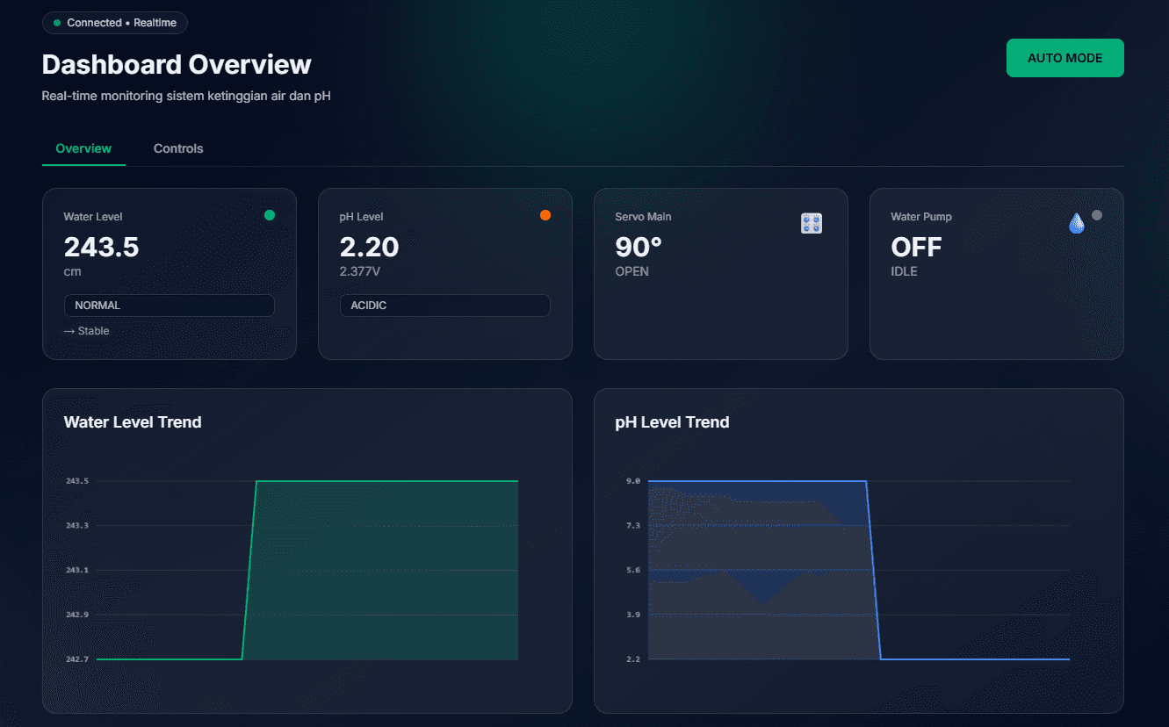Click the water droplet icon on Water Pump card
This screenshot has width=1169, height=727.
point(1077,223)
